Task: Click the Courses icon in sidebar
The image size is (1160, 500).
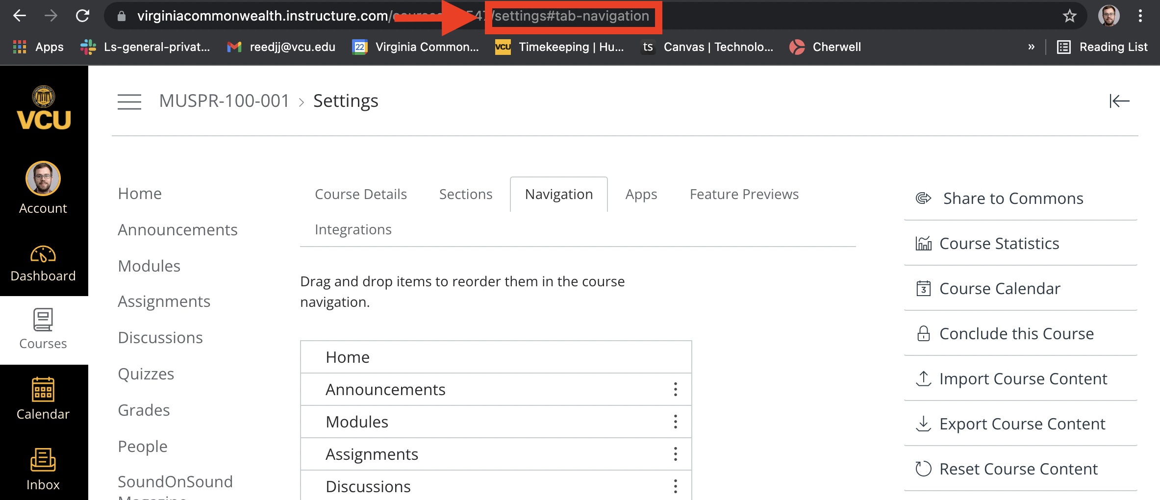Action: (x=43, y=329)
